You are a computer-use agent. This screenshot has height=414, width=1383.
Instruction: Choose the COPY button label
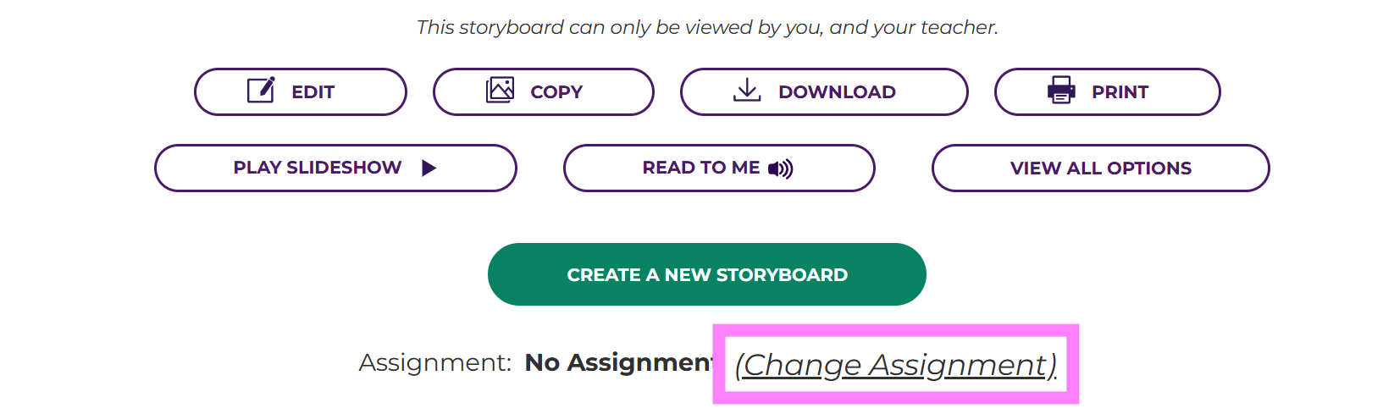coord(556,92)
